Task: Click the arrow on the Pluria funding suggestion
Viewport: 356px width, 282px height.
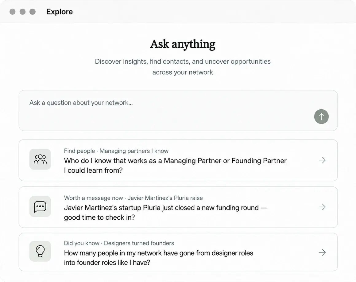Action: [322, 207]
